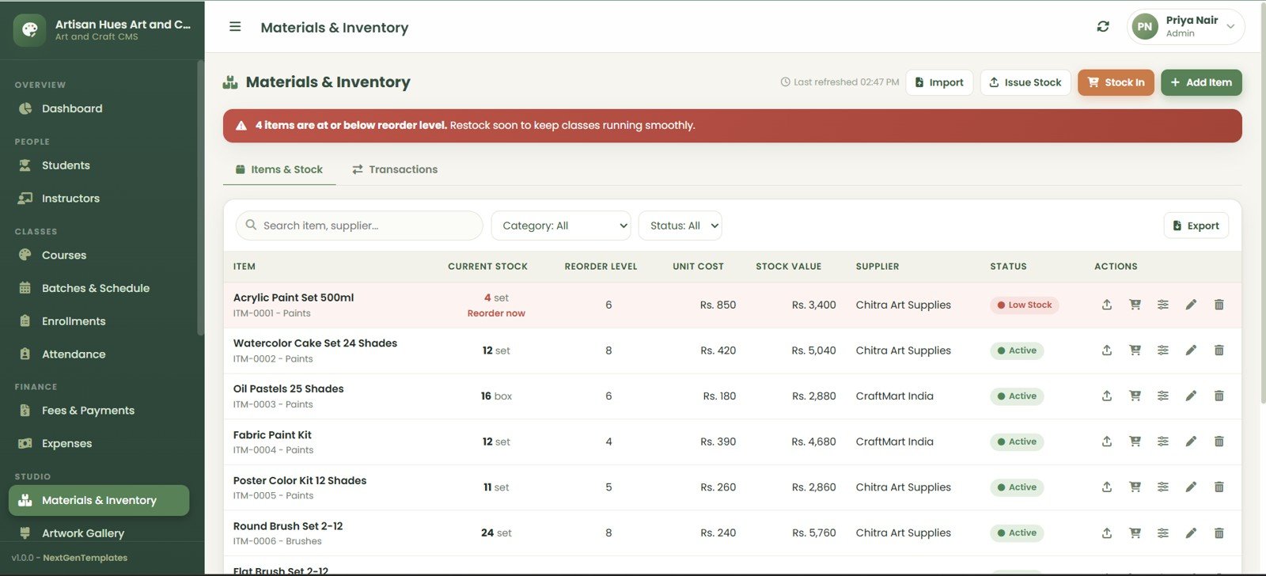The width and height of the screenshot is (1266, 576).
Task: Open the NextGenTemplates link
Action: tap(85, 558)
